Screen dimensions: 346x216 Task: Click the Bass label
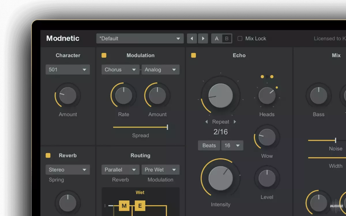click(319, 114)
